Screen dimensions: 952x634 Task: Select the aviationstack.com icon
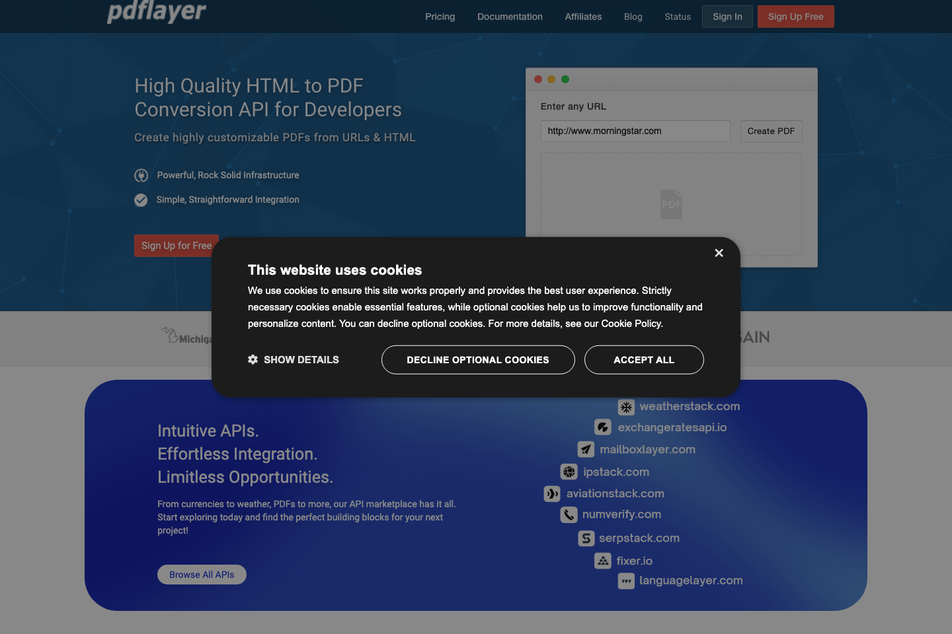(552, 493)
